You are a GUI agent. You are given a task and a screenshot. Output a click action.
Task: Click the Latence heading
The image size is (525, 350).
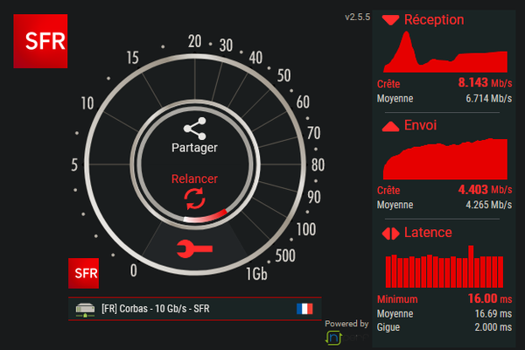(x=428, y=233)
